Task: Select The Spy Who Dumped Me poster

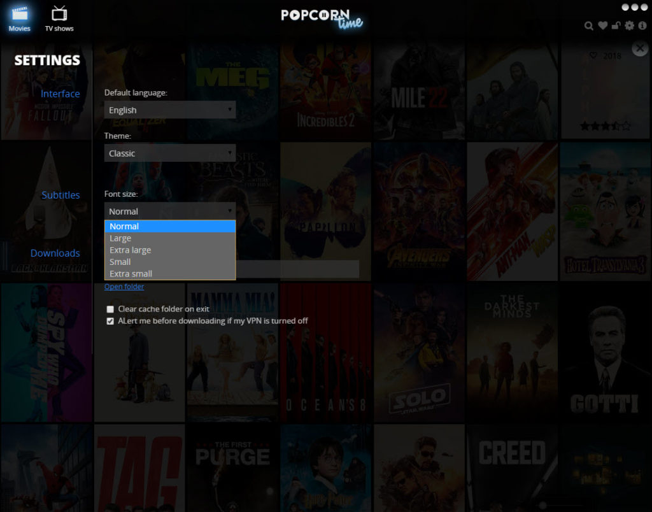Action: click(x=46, y=353)
